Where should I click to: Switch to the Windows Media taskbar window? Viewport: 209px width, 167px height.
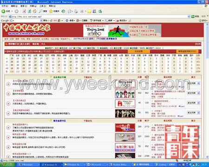tap(120, 165)
